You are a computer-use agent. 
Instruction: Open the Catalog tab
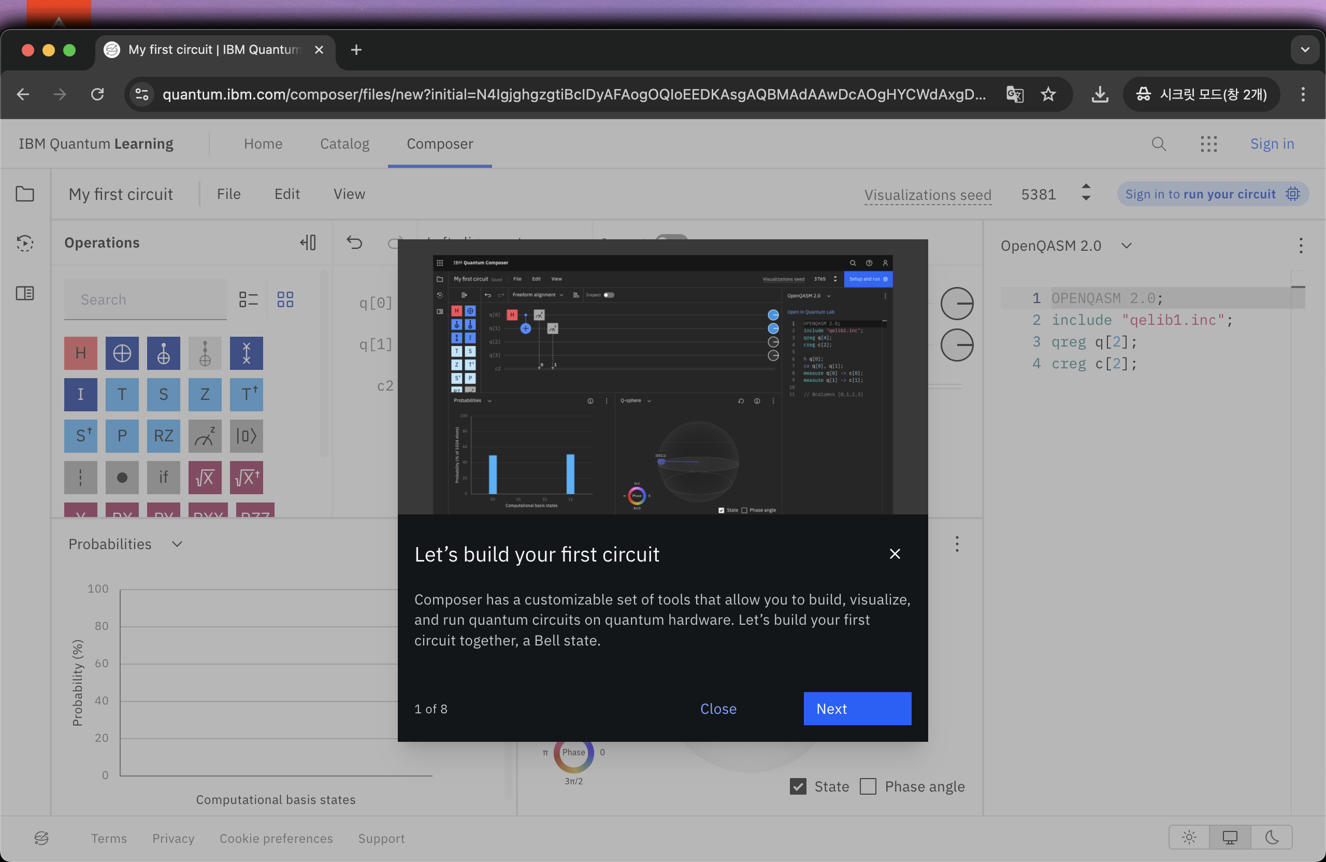click(344, 144)
